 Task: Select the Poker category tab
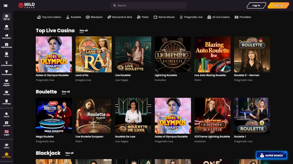[143, 17]
